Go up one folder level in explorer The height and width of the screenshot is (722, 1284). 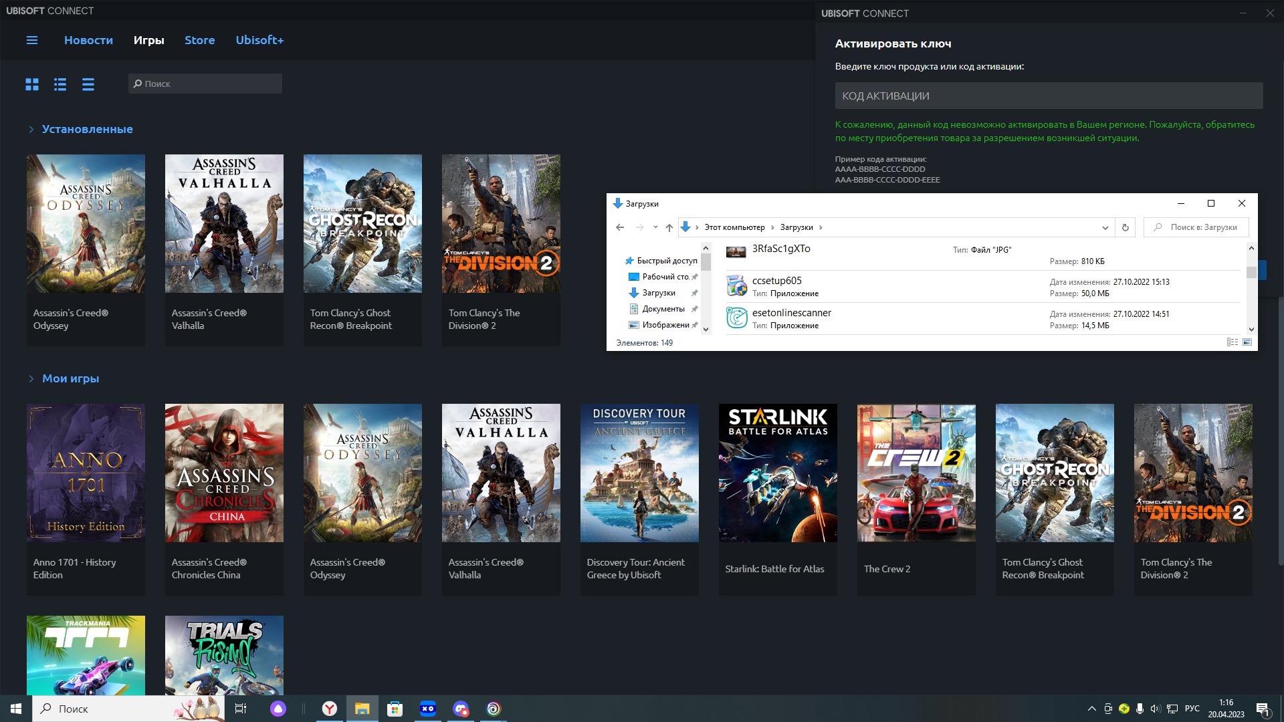(x=669, y=227)
